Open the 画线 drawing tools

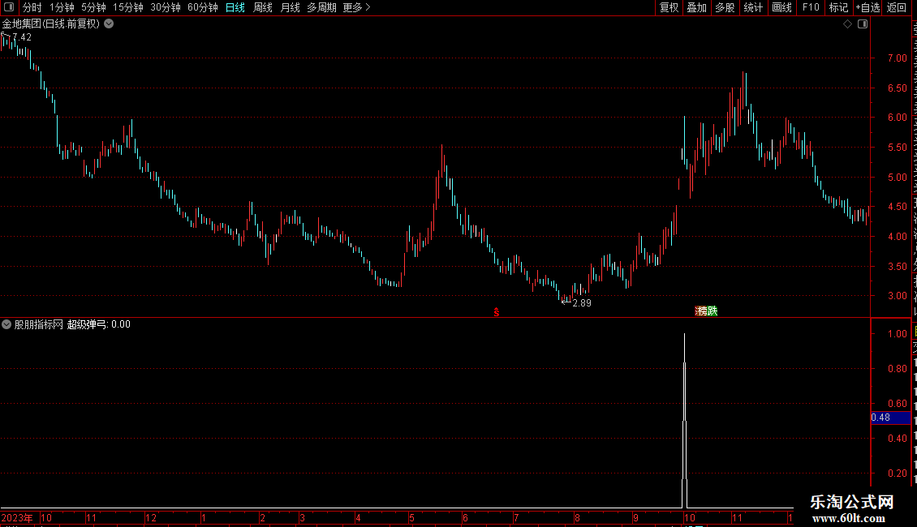point(782,7)
